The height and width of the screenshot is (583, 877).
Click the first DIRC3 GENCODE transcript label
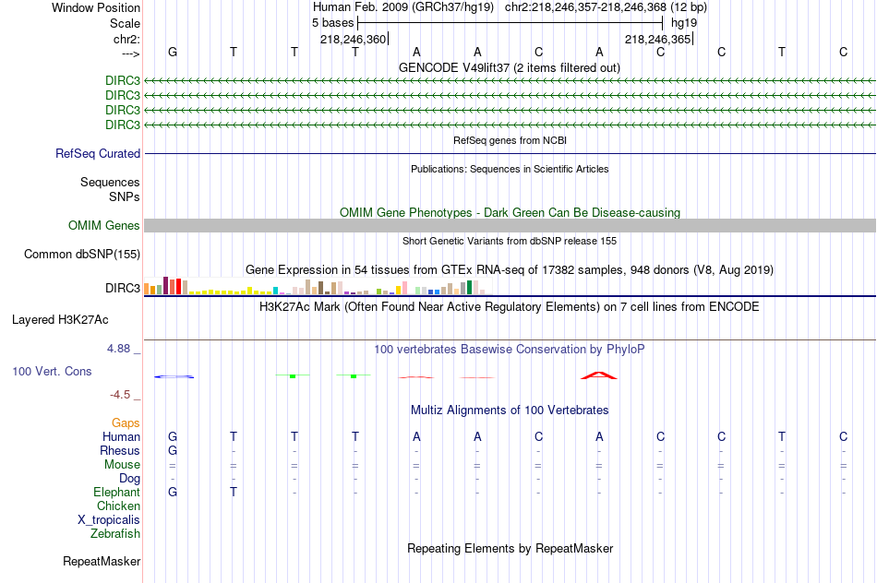[x=123, y=80]
